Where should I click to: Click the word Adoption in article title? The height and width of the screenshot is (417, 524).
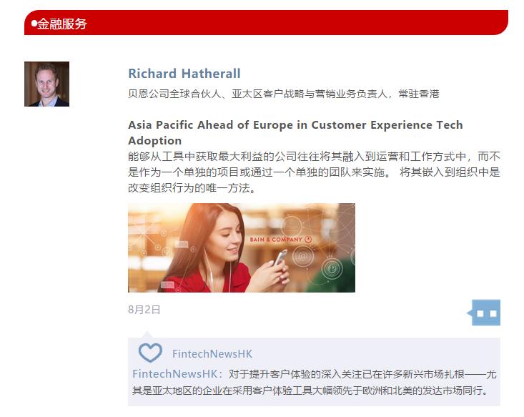[154, 141]
